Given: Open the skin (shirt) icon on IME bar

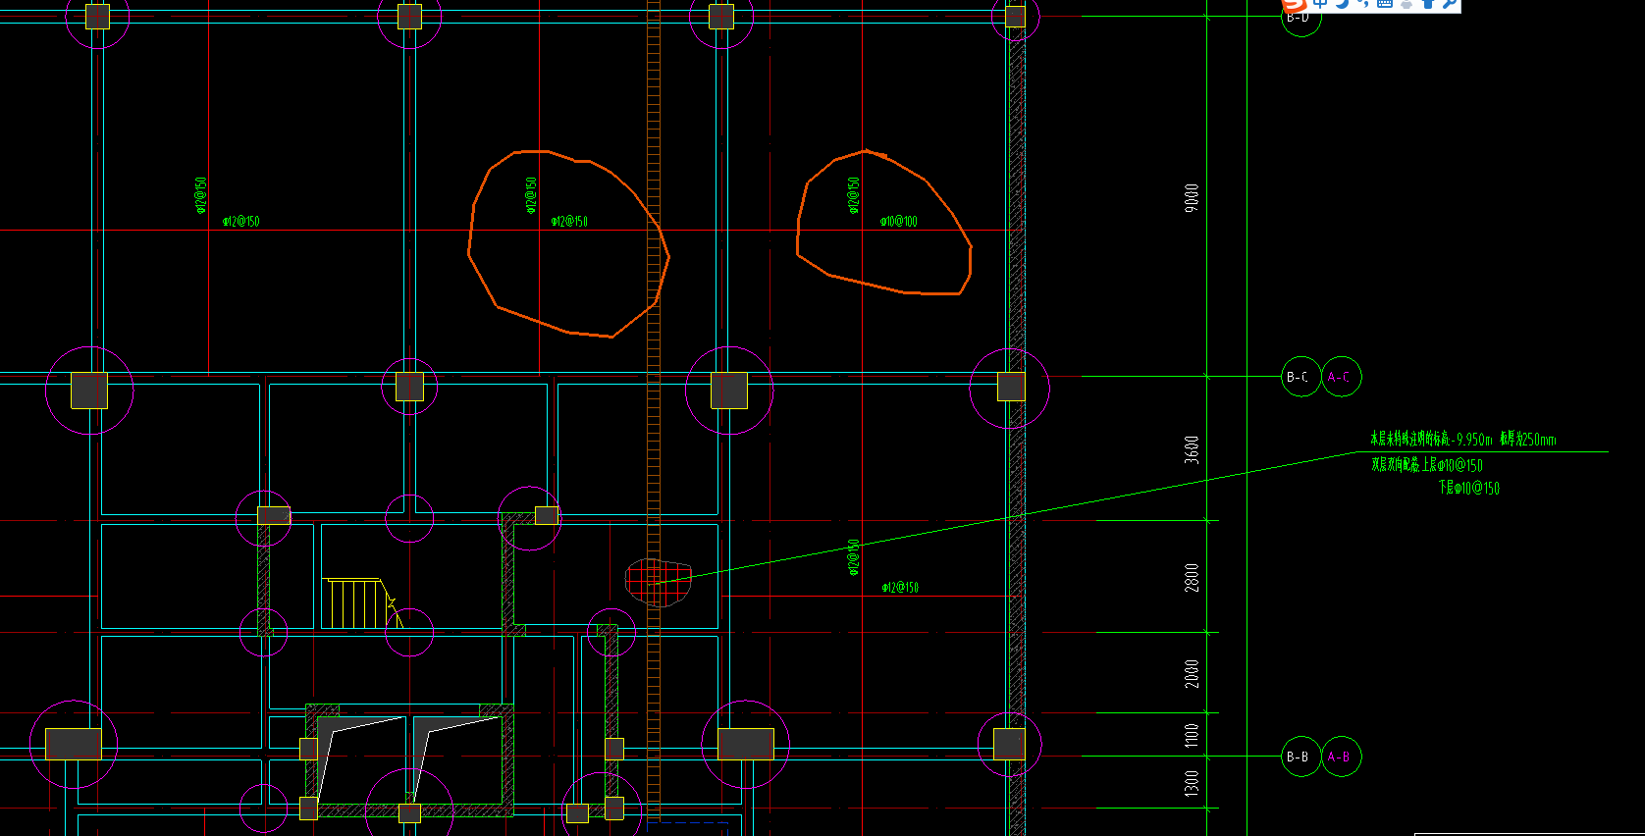Looking at the screenshot, I should [x=1428, y=3].
